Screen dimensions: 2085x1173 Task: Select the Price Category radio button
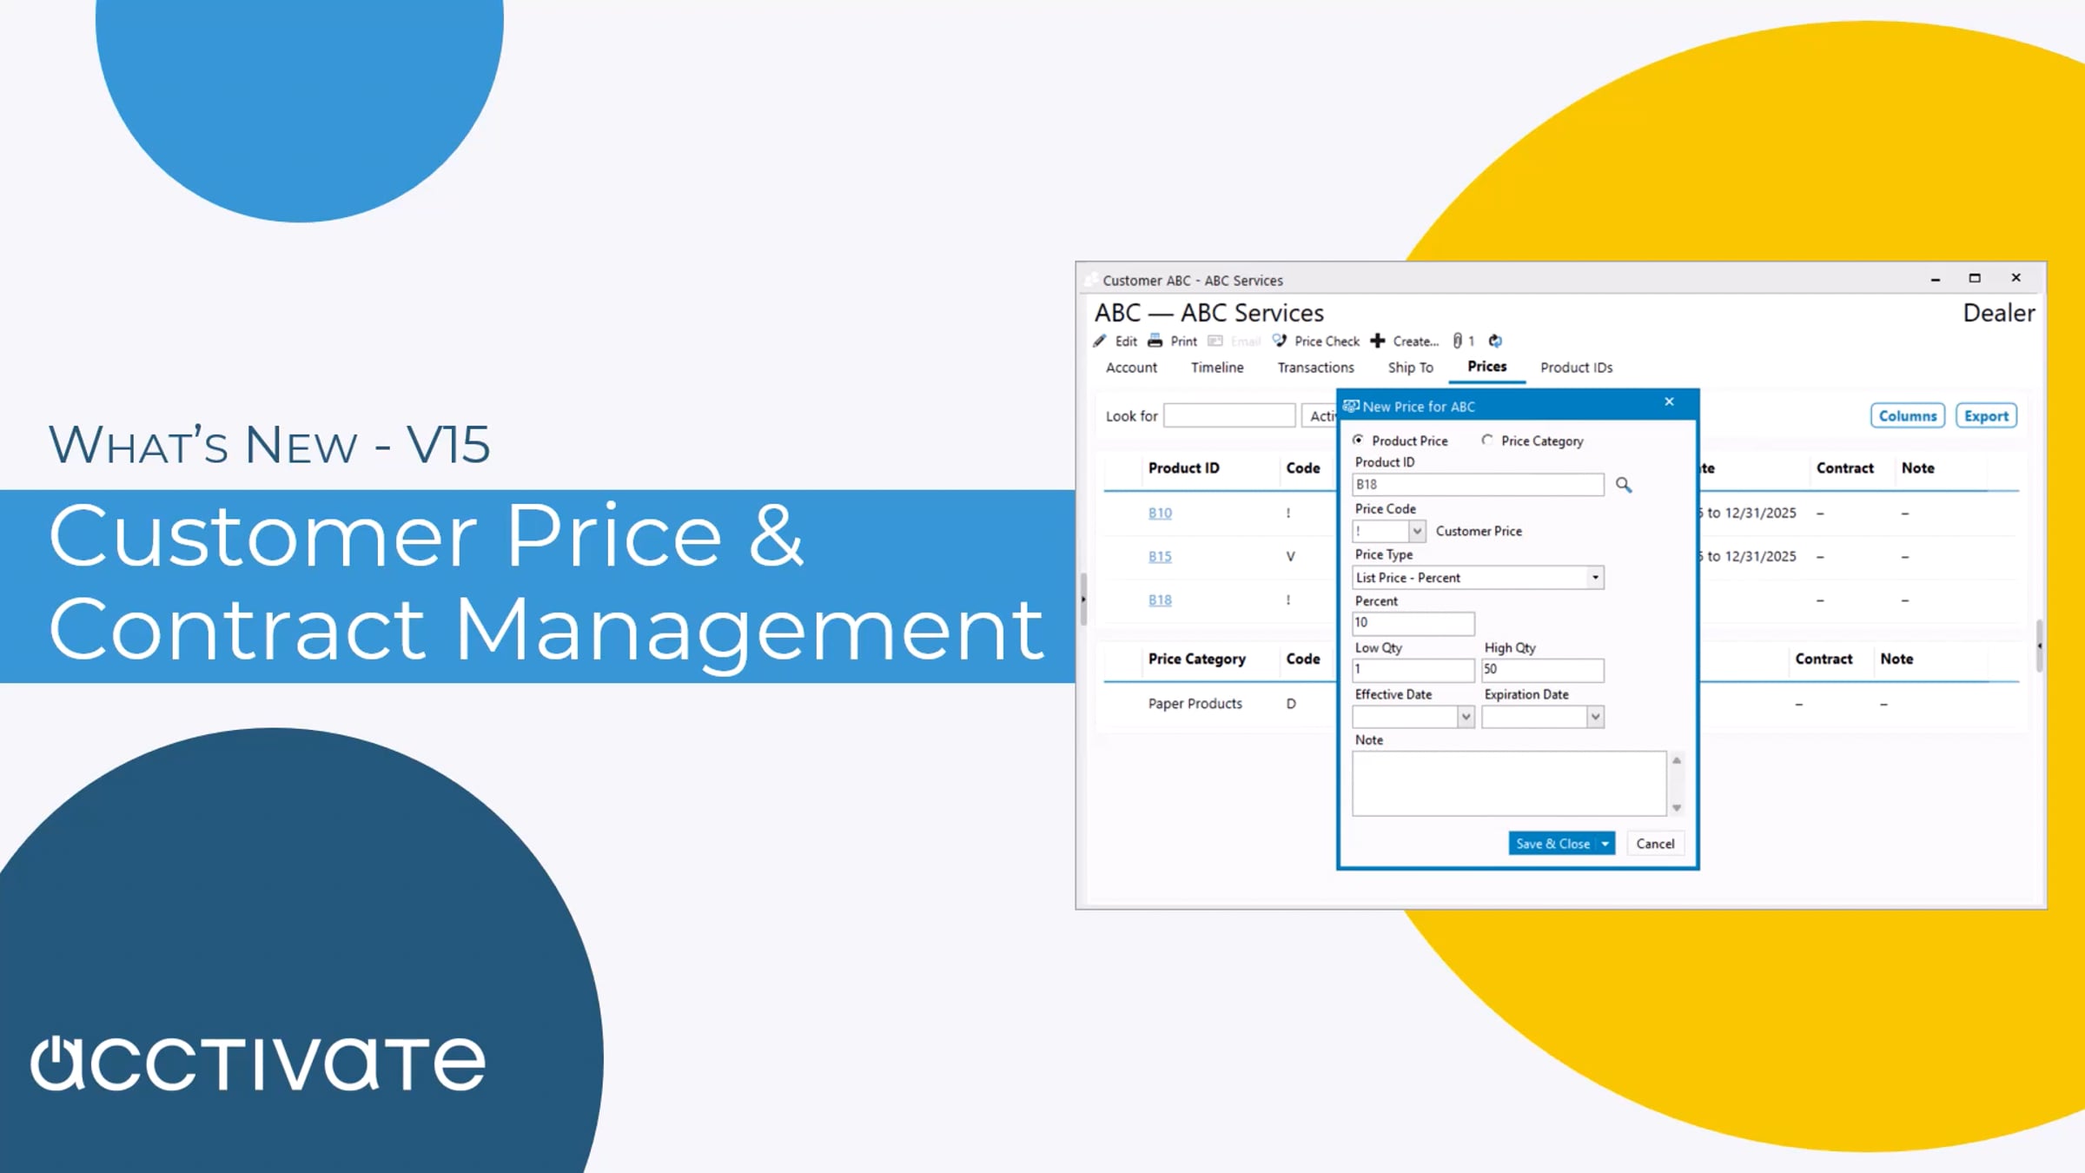1487,441
